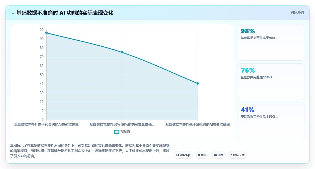Image resolution: width=315 pixels, height=169 pixels.
Task: Click the chart description paragraph
Action: 90,151
